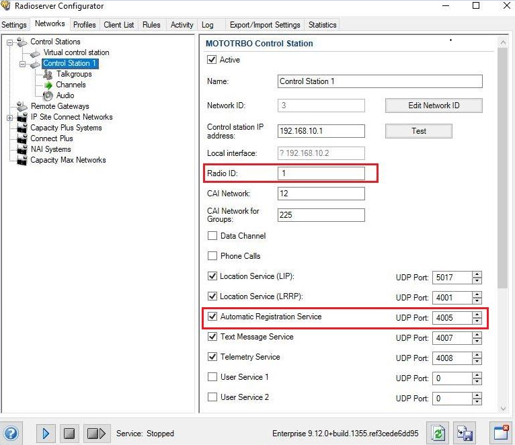515x445 pixels.
Task: Decrease the LRRP UDP port value
Action: [x=477, y=301]
